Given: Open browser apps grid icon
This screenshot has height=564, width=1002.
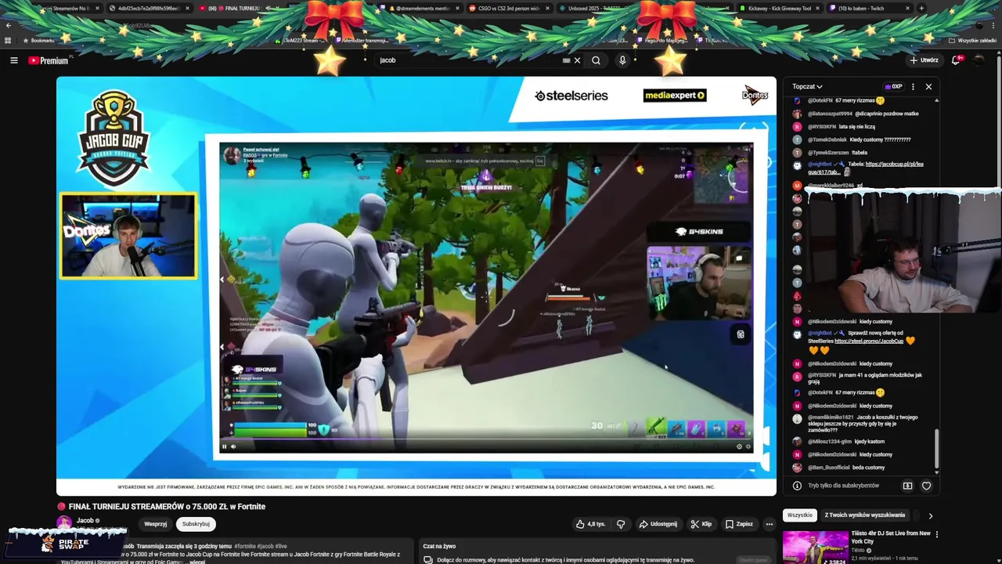Looking at the screenshot, I should tap(9, 40).
